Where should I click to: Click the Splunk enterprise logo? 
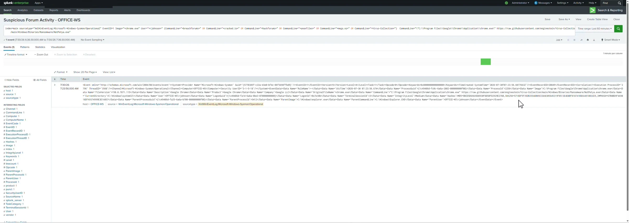click(x=16, y=3)
